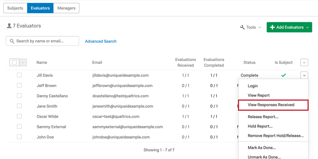Image resolution: width=318 pixels, height=159 pixels.
Task: Click Mark As Done option
Action: click(262, 148)
